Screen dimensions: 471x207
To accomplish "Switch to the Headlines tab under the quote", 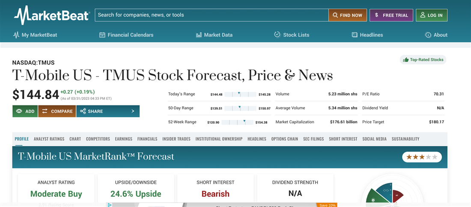I will pos(257,139).
